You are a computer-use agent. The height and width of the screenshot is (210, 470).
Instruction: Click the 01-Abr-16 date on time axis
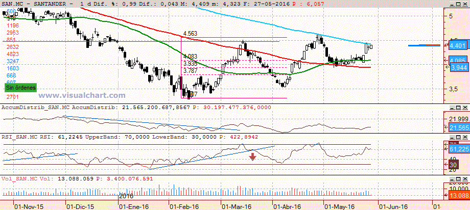click(x=287, y=207)
